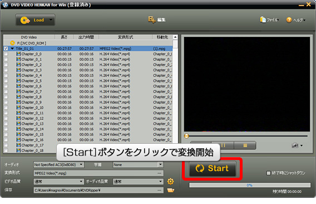Click the snapshot camera icon under the preview
The image size is (316, 204).
coord(295,145)
